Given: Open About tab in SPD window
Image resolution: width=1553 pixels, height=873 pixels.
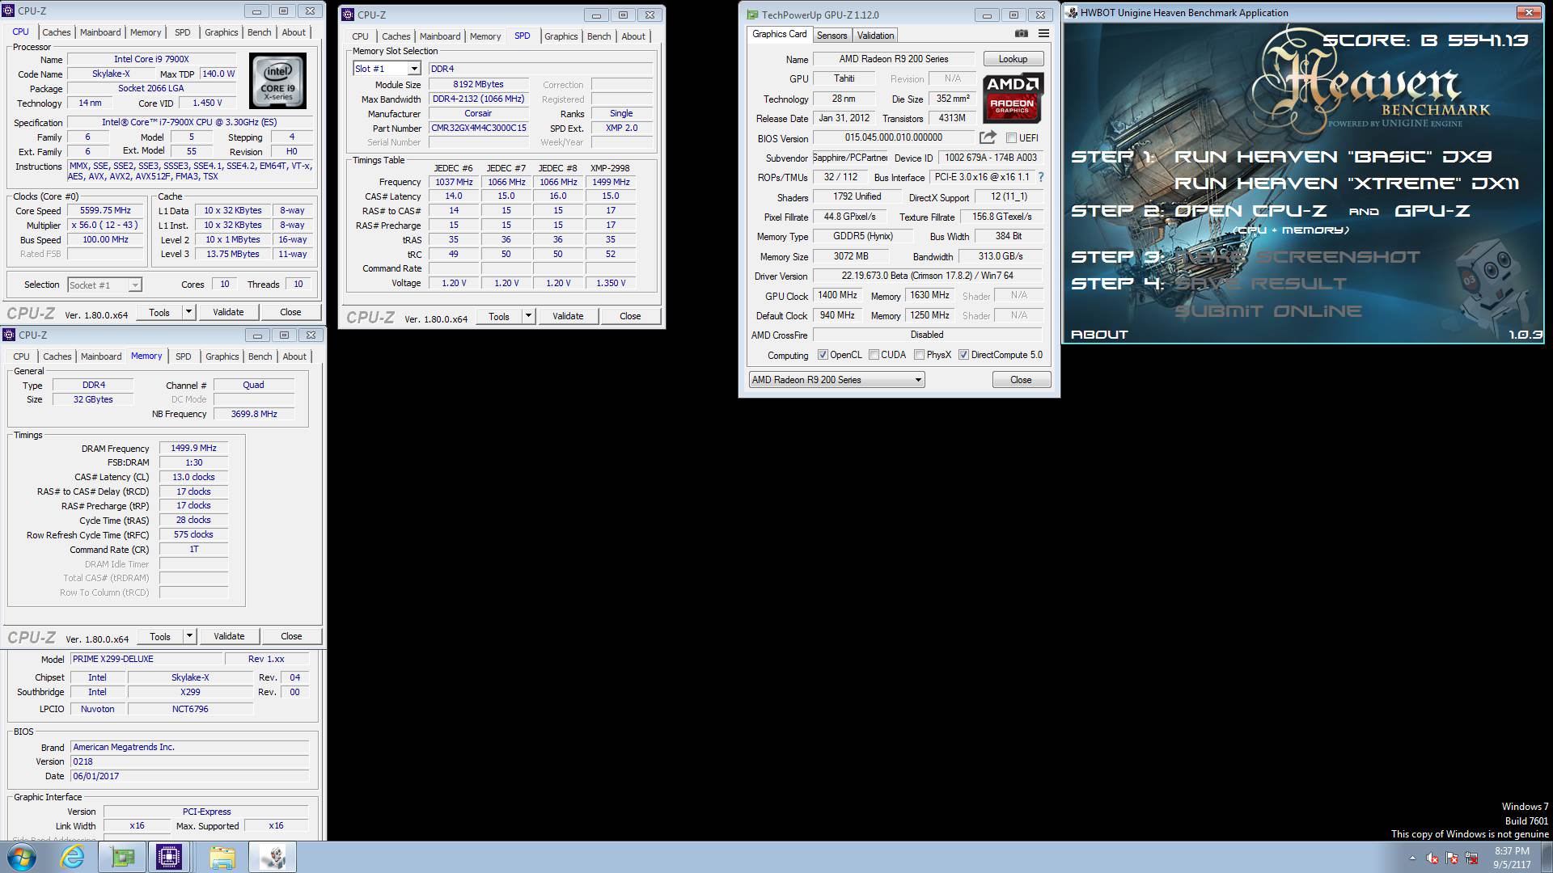Looking at the screenshot, I should click(633, 36).
